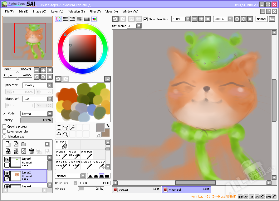Click the layer Opacity slider bar
This screenshot has width=279, height=201.
[36, 120]
